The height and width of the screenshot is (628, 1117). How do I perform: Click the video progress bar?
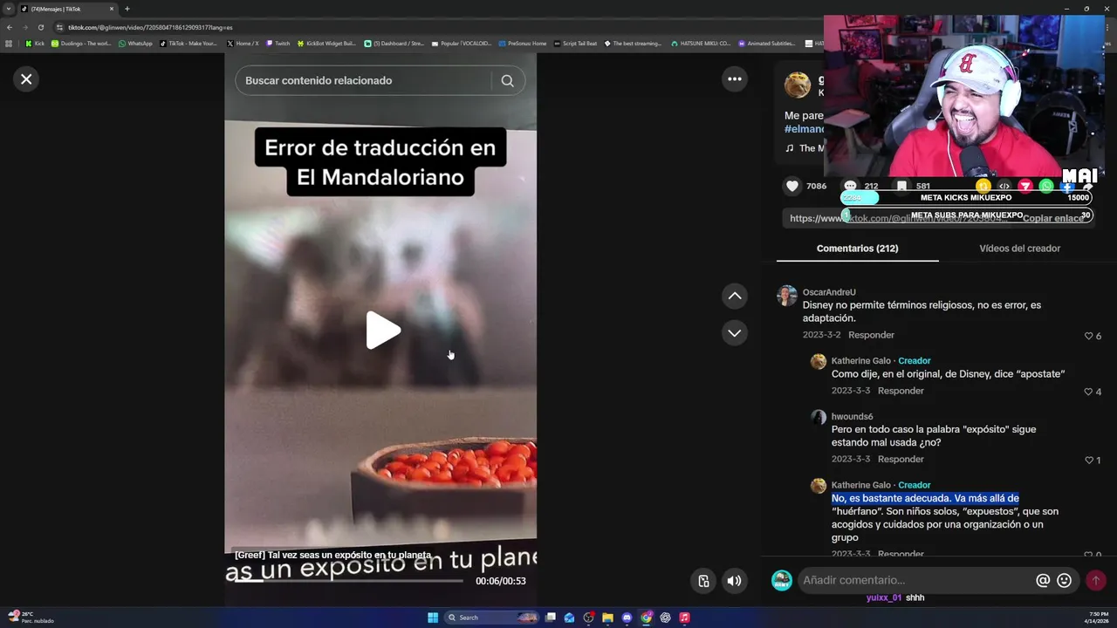click(349, 580)
